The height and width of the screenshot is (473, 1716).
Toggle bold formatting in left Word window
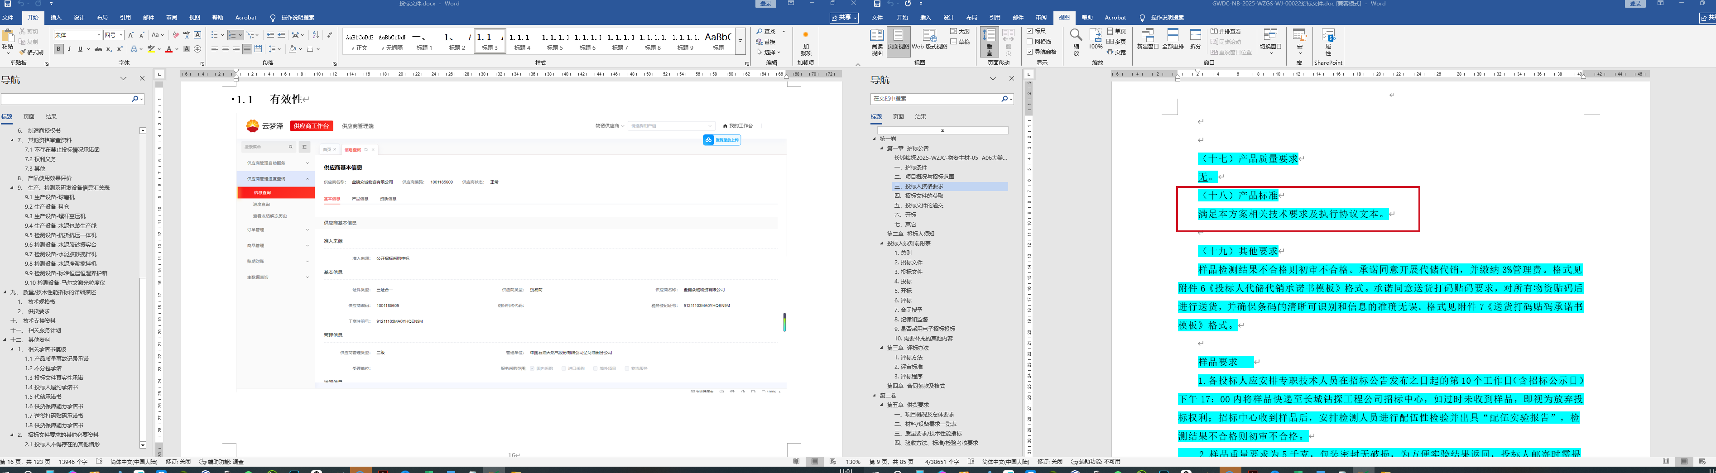tap(58, 48)
